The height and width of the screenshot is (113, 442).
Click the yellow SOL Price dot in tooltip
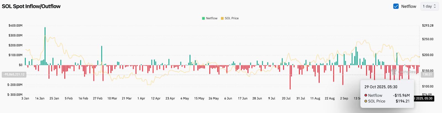coord(366,101)
